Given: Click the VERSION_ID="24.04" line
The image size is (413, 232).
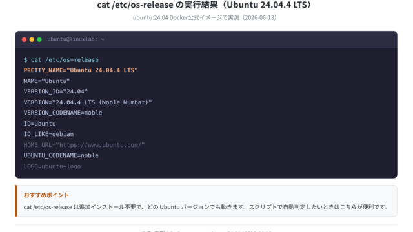Looking at the screenshot, I should [x=55, y=92].
